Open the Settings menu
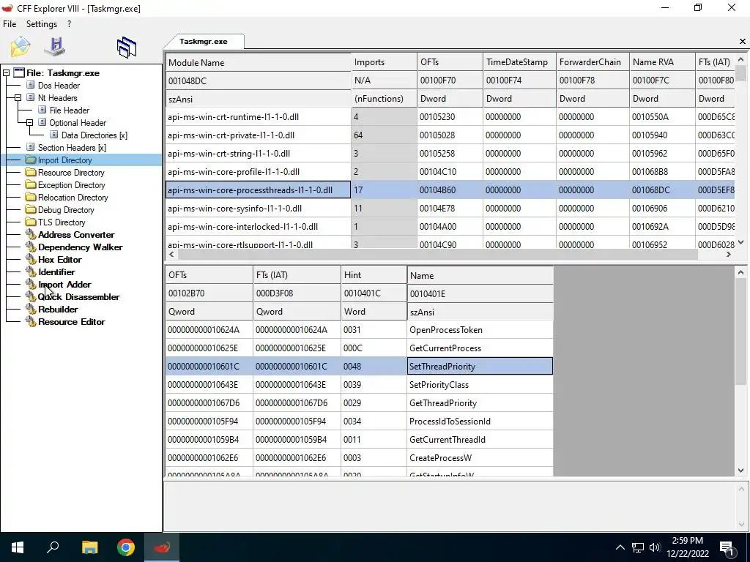Image resolution: width=750 pixels, height=562 pixels. [42, 24]
